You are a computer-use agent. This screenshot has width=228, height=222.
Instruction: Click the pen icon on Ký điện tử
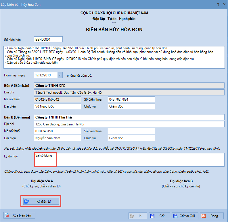click(27, 202)
